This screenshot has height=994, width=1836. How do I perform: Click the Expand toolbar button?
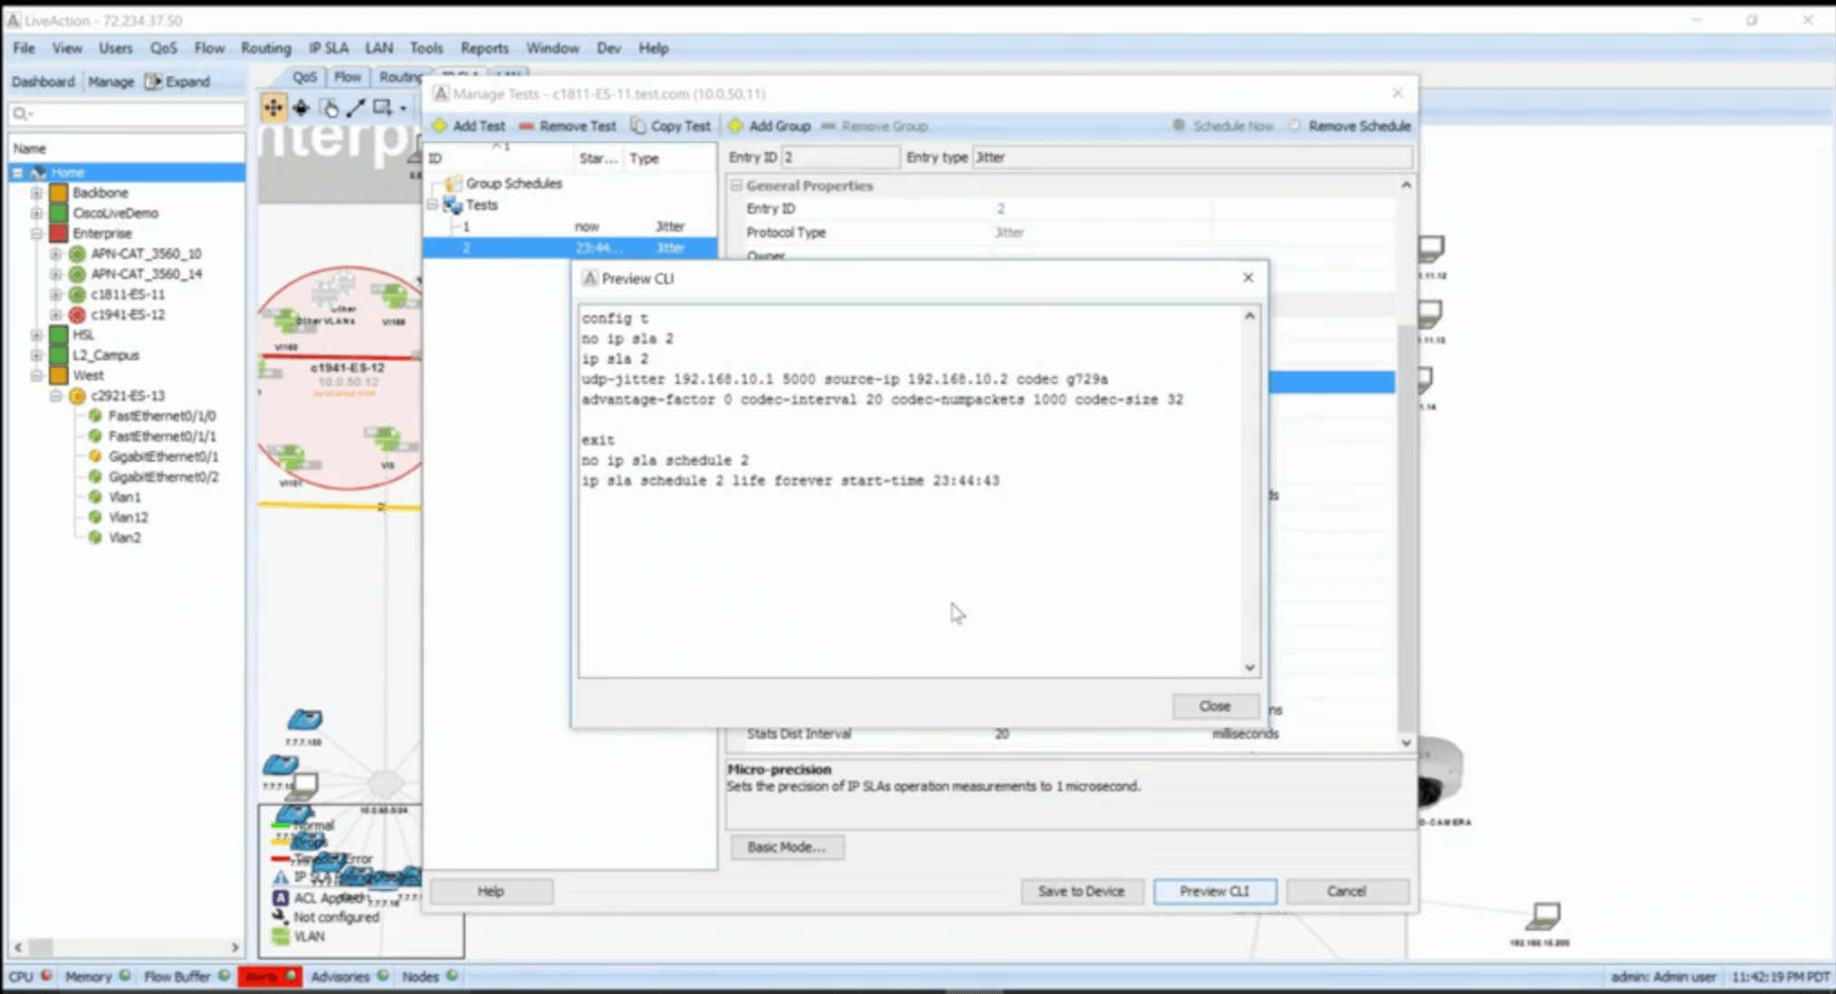tap(177, 81)
